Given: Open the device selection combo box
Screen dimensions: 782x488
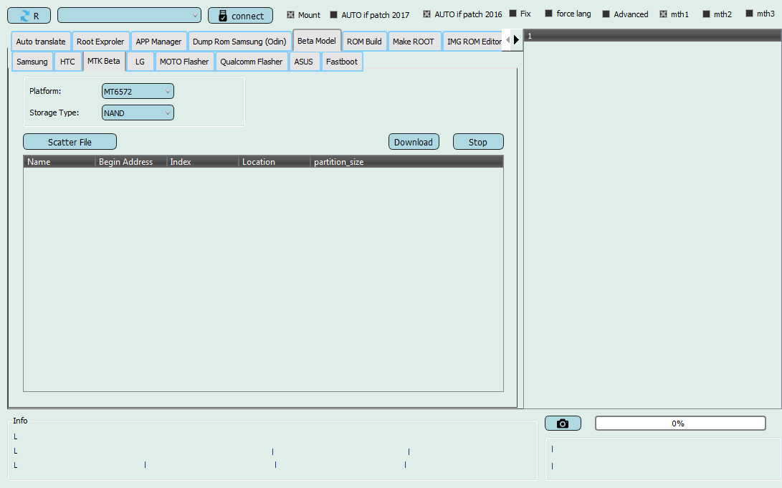Looking at the screenshot, I should tap(129, 16).
